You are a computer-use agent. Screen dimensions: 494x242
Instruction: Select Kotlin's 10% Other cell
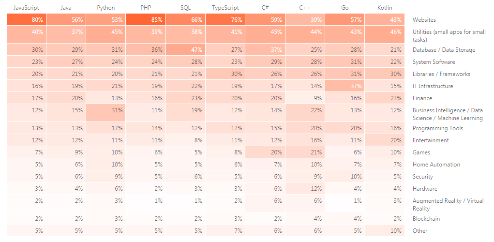[384, 231]
